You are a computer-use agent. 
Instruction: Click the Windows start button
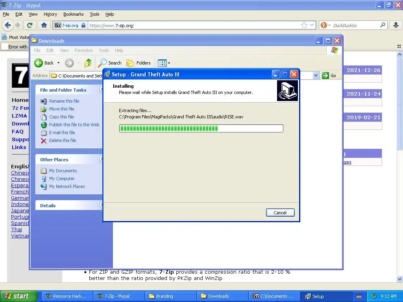[x=18, y=296]
